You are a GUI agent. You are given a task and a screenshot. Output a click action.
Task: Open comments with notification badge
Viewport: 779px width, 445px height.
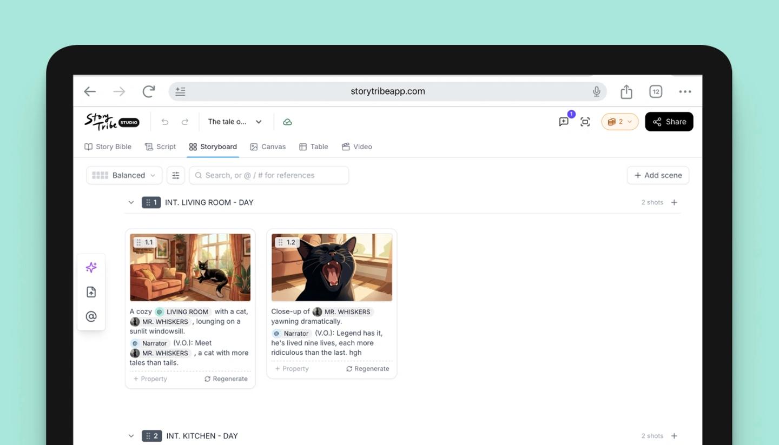564,122
